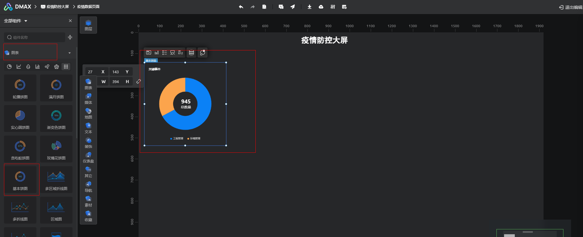Viewport: 583px width, 237px height.
Task: Select the 导航 navigation category
Action: 88,187
